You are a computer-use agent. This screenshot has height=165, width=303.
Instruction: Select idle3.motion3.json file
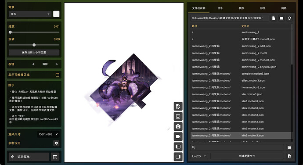pos(241,115)
